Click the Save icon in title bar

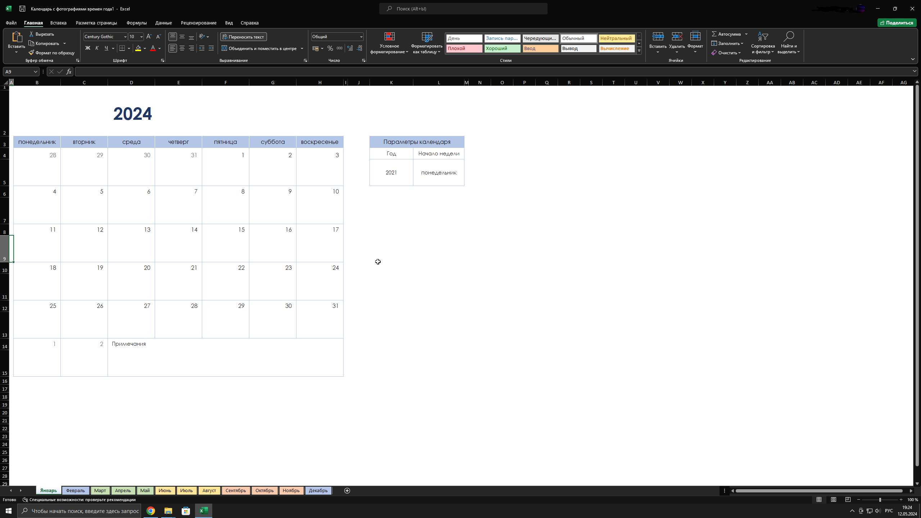tap(22, 9)
